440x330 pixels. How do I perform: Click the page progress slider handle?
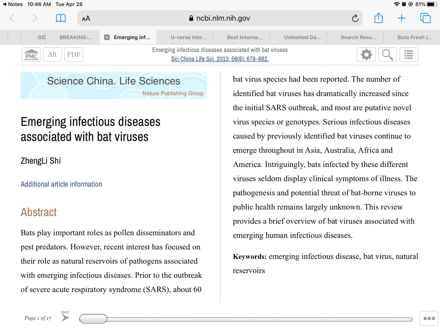click(93, 319)
